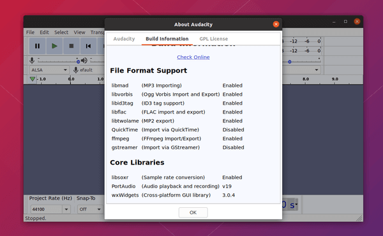The image size is (383, 236).
Task: Adjust the slider knob right of the dialog
Action: coord(289,62)
